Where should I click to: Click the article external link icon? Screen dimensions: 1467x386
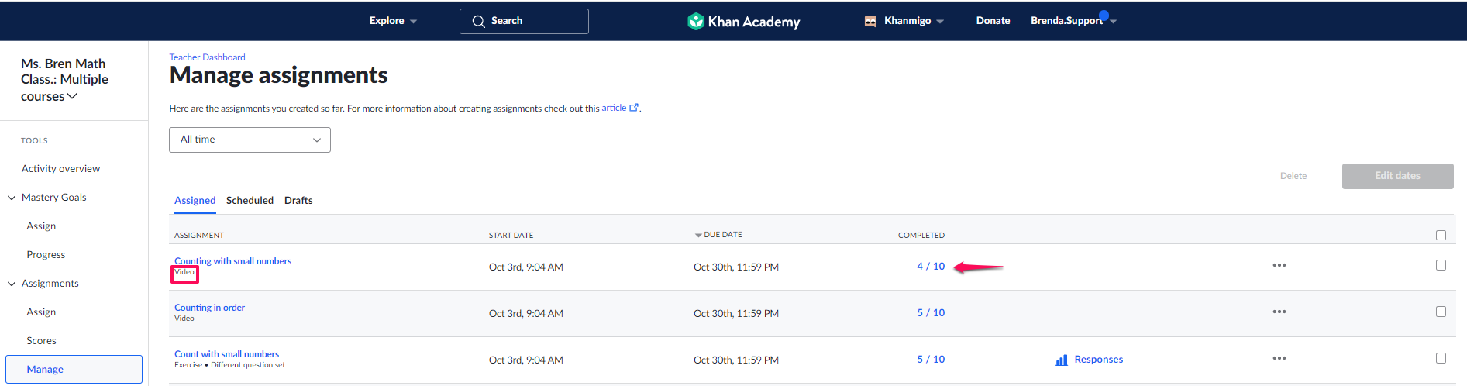point(634,108)
